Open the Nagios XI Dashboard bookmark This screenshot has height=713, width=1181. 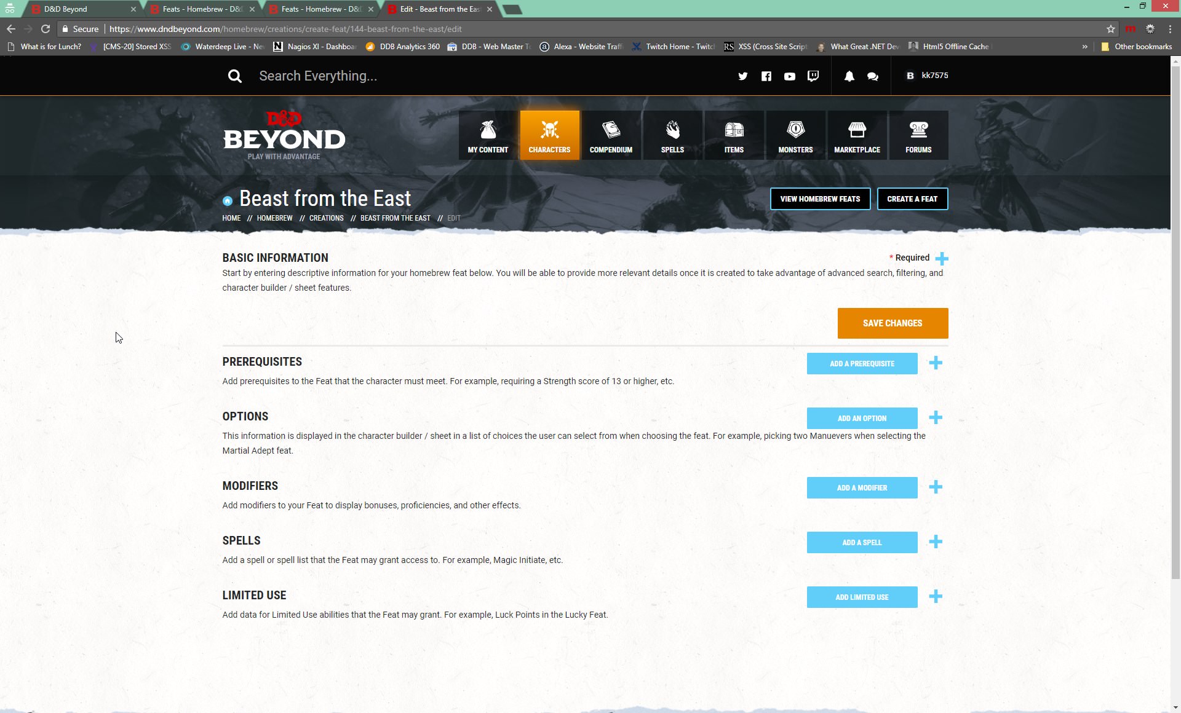click(x=315, y=47)
